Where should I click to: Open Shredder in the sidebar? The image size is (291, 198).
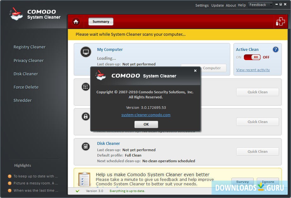(22, 100)
